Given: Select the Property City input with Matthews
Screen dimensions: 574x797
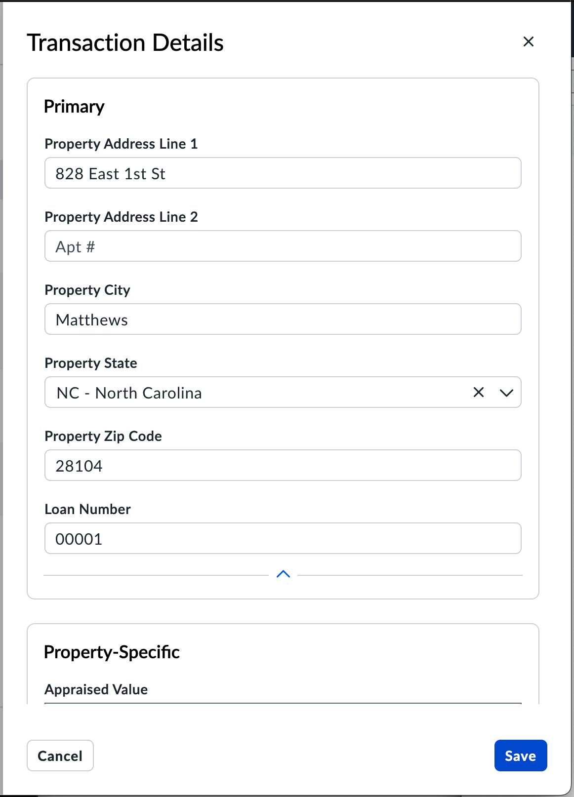Looking at the screenshot, I should (283, 319).
